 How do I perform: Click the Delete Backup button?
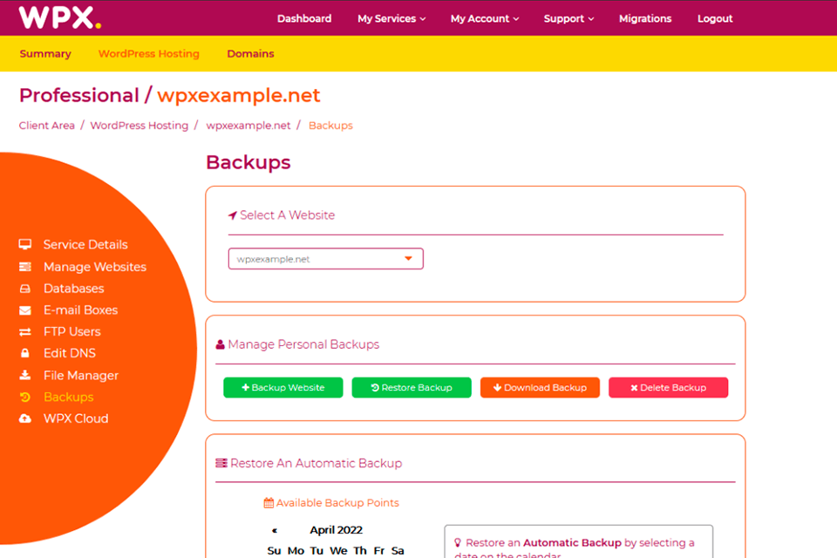(x=669, y=388)
